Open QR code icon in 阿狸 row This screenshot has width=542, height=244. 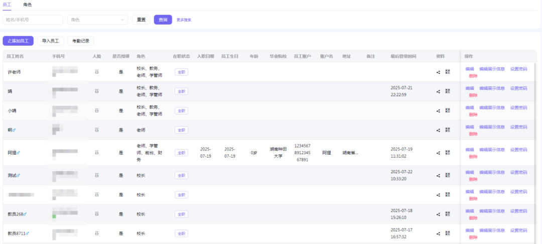click(x=448, y=153)
